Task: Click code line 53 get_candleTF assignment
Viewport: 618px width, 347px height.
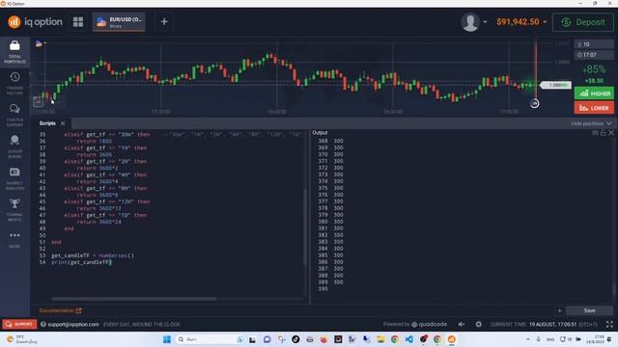Action: point(93,255)
